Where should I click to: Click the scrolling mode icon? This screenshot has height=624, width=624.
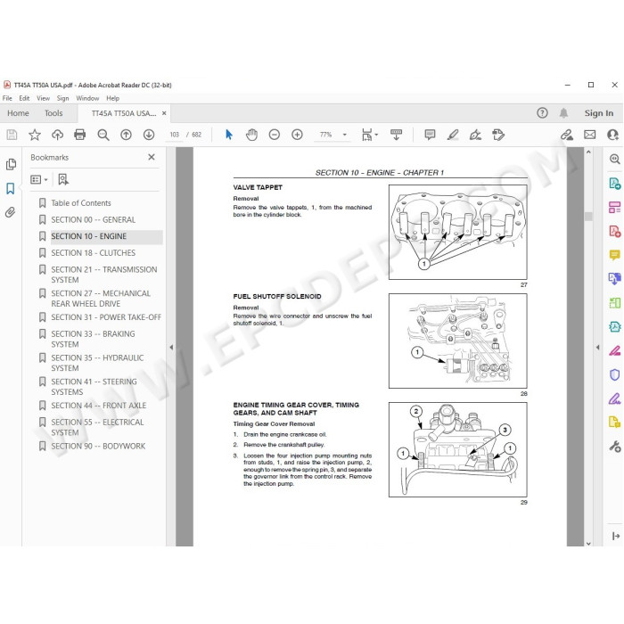[x=396, y=135]
